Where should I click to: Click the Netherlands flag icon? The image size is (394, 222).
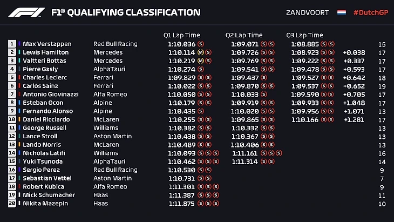342,12
